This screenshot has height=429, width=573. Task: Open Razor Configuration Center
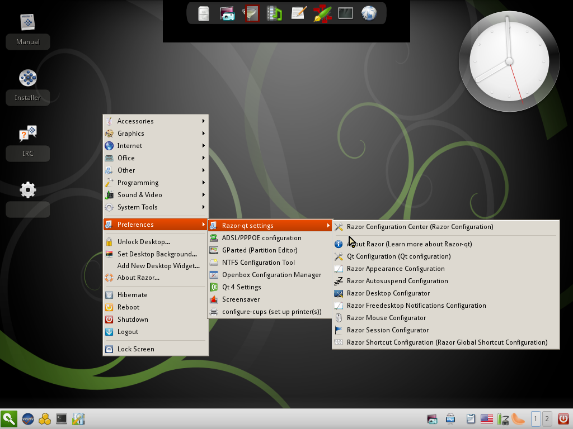pos(446,227)
